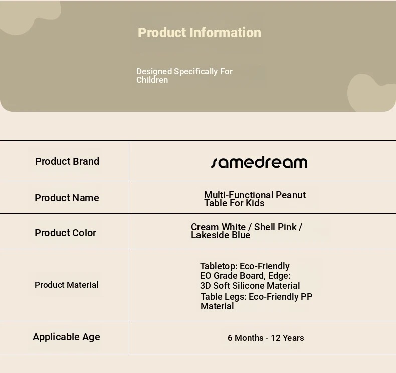Click the Table Legs: Eco-Friendly PP text
Viewport: 396px width, 373px height.
(x=256, y=297)
